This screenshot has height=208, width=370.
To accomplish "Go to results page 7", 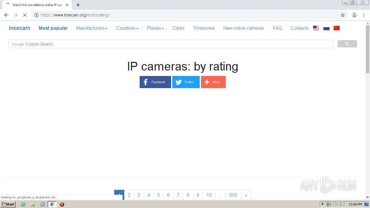I will point(178,195).
